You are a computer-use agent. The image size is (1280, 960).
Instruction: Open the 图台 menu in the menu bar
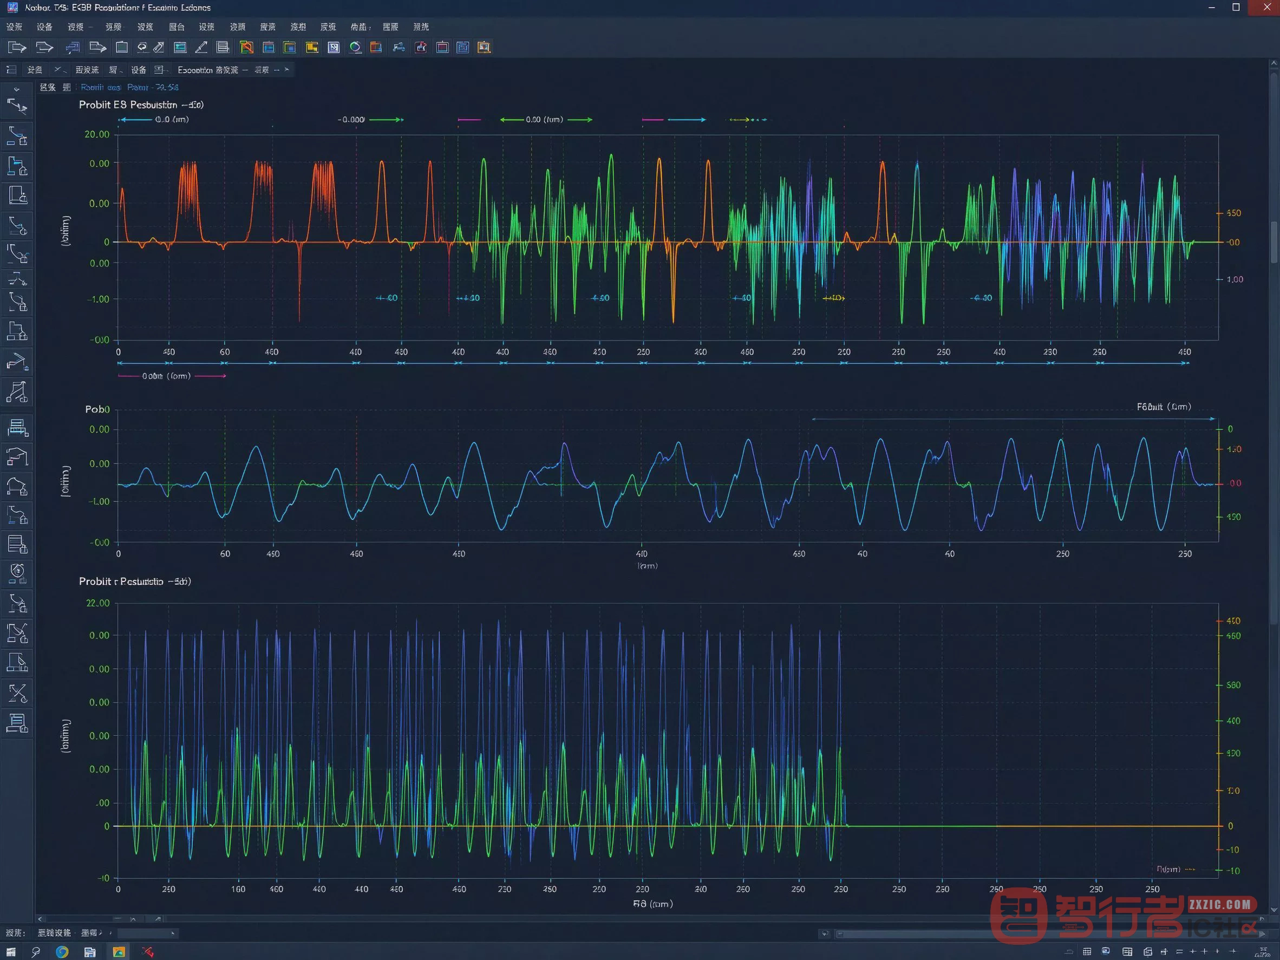(177, 27)
